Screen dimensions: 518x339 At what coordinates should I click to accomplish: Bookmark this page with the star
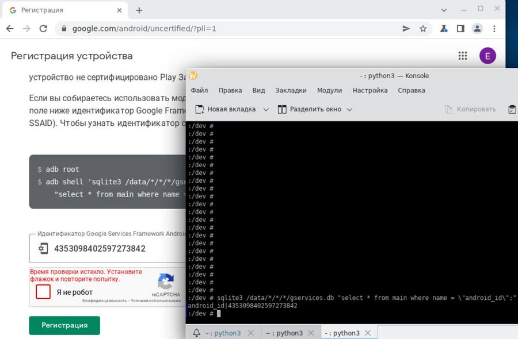pyautogui.click(x=423, y=29)
